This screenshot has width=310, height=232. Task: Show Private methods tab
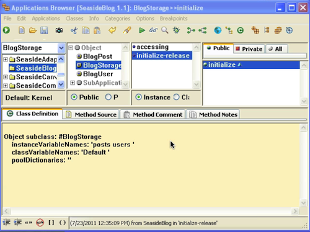point(249,49)
